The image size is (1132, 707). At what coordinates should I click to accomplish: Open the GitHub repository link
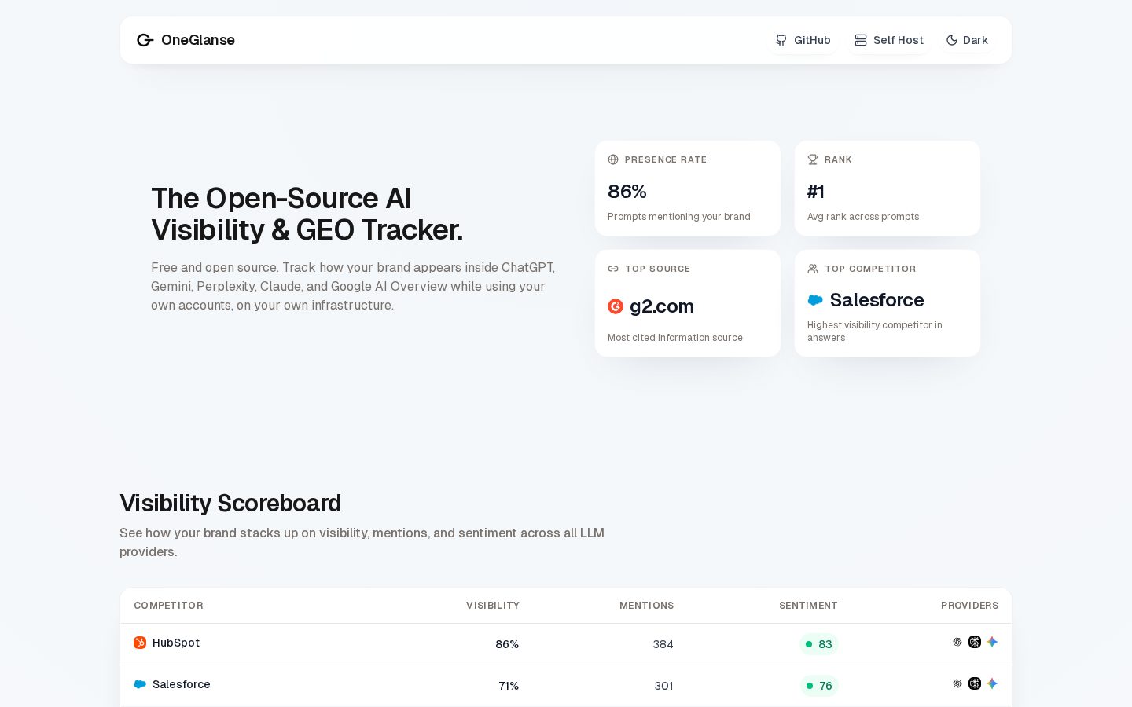(x=803, y=40)
